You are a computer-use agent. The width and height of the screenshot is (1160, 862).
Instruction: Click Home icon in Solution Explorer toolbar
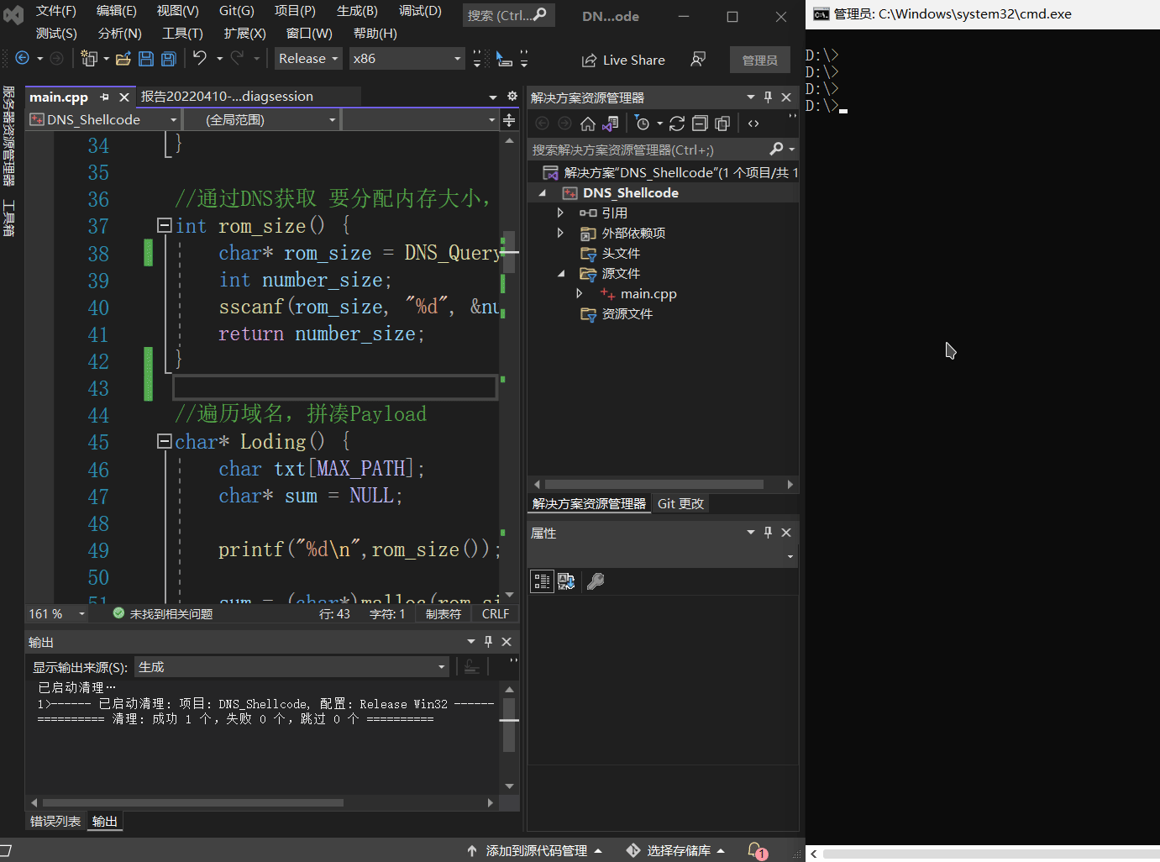point(588,124)
